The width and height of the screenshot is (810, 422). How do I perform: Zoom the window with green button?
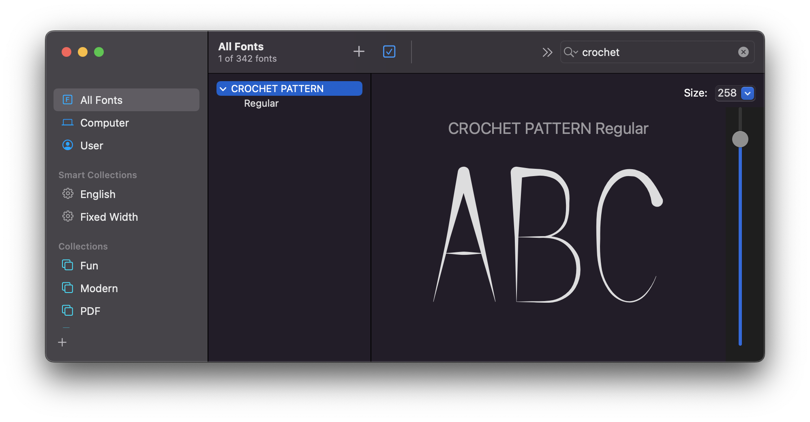(x=99, y=52)
